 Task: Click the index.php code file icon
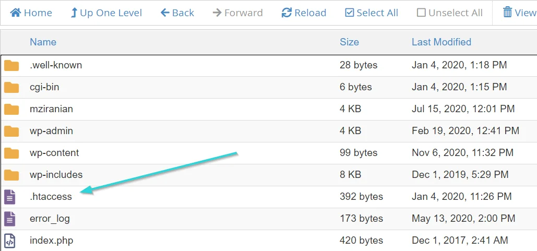pyautogui.click(x=9, y=241)
